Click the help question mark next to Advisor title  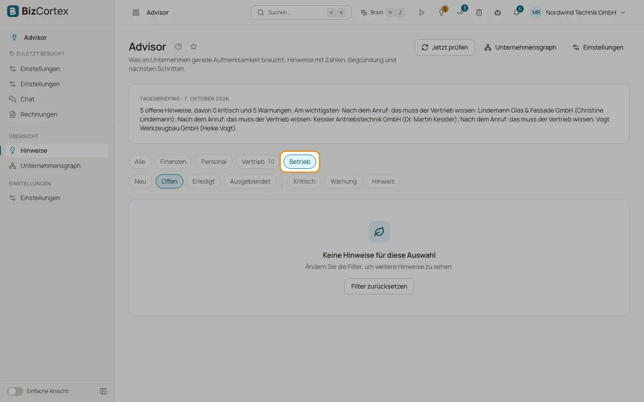point(178,46)
